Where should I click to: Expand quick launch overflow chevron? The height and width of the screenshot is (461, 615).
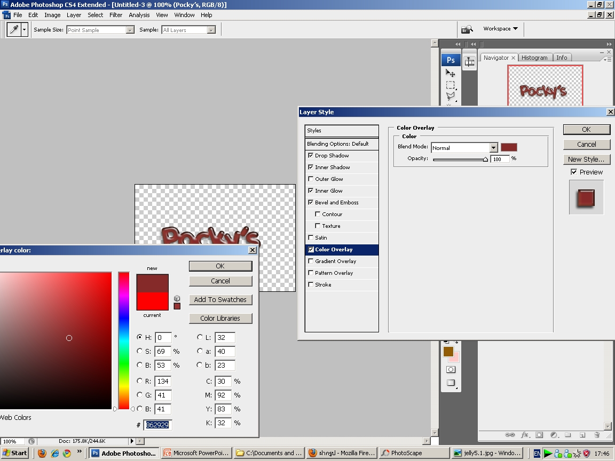80,451
